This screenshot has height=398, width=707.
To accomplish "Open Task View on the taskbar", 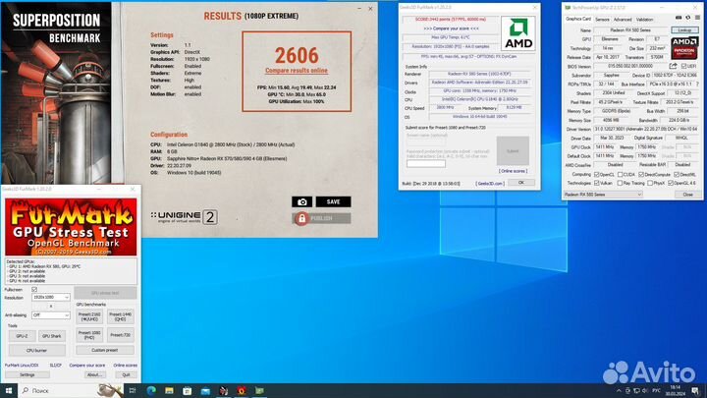I will 133,390.
